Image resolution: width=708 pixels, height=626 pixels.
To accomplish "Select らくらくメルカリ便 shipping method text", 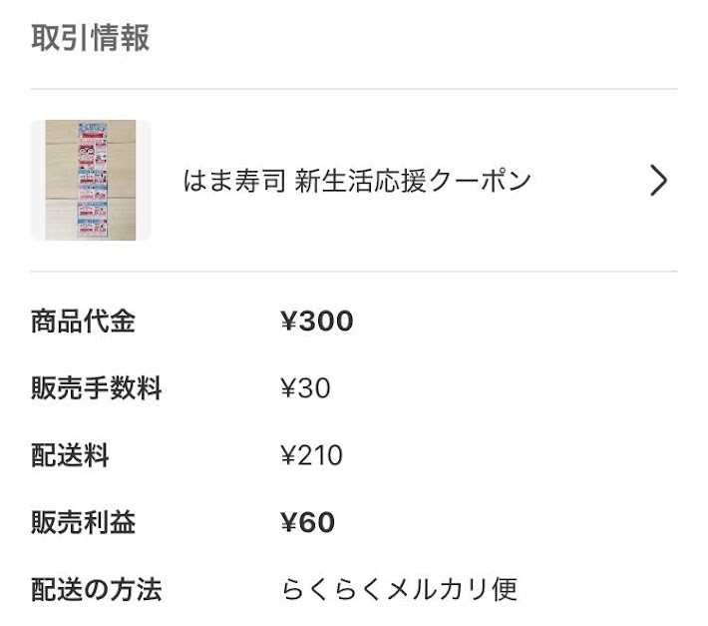I will click(400, 589).
